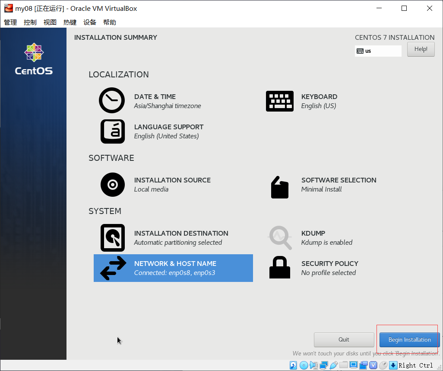
Task: Click the shared folders status icon
Action: [344, 365]
